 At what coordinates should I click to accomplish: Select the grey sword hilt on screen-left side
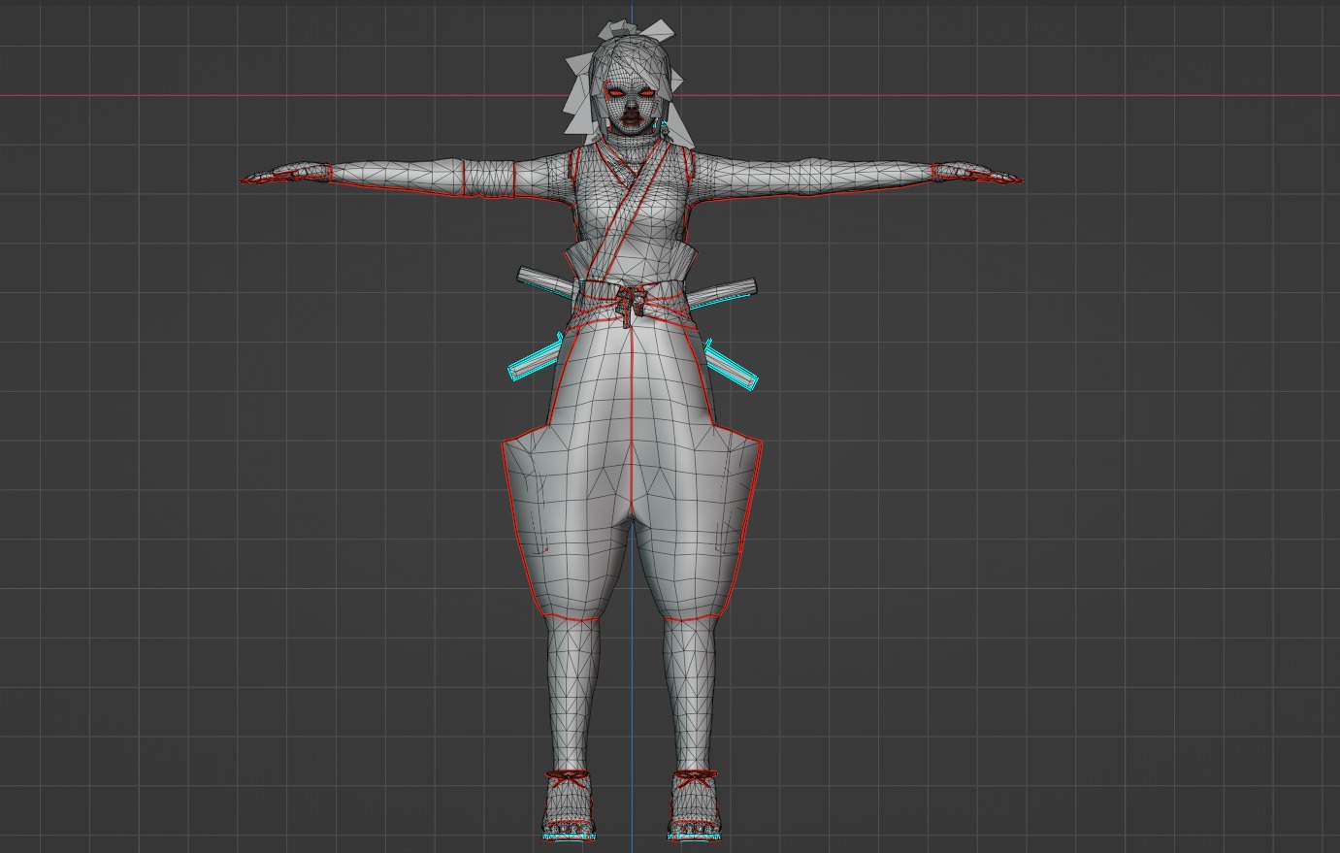pyautogui.click(x=545, y=280)
